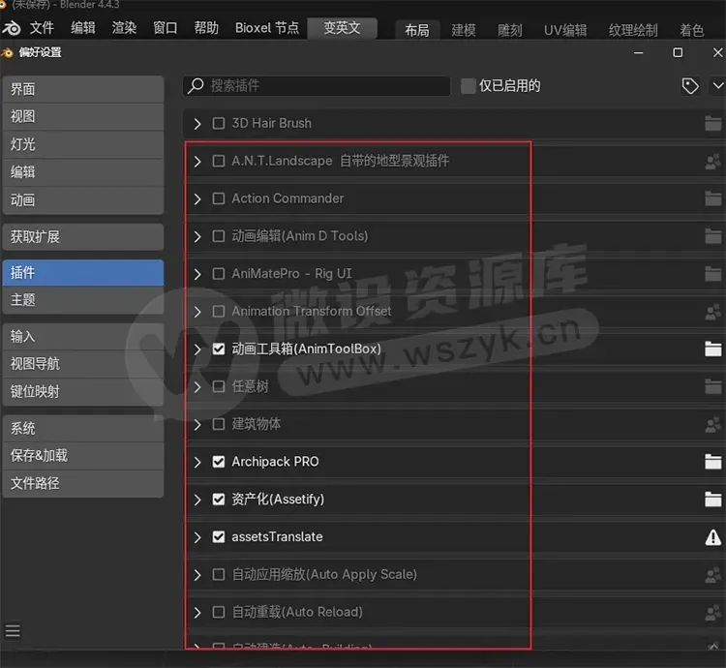Select the 雕刻 workspace tab

(509, 31)
